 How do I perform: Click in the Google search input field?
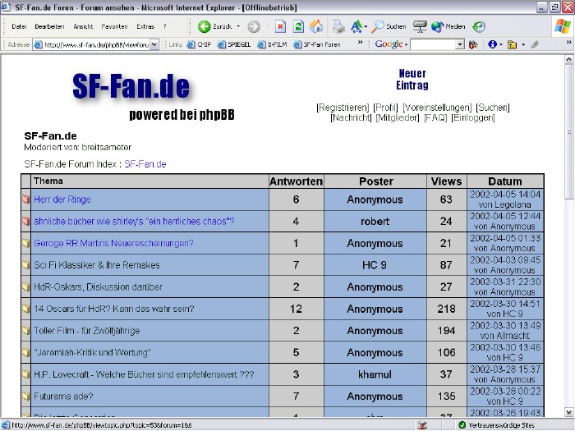coord(433,44)
